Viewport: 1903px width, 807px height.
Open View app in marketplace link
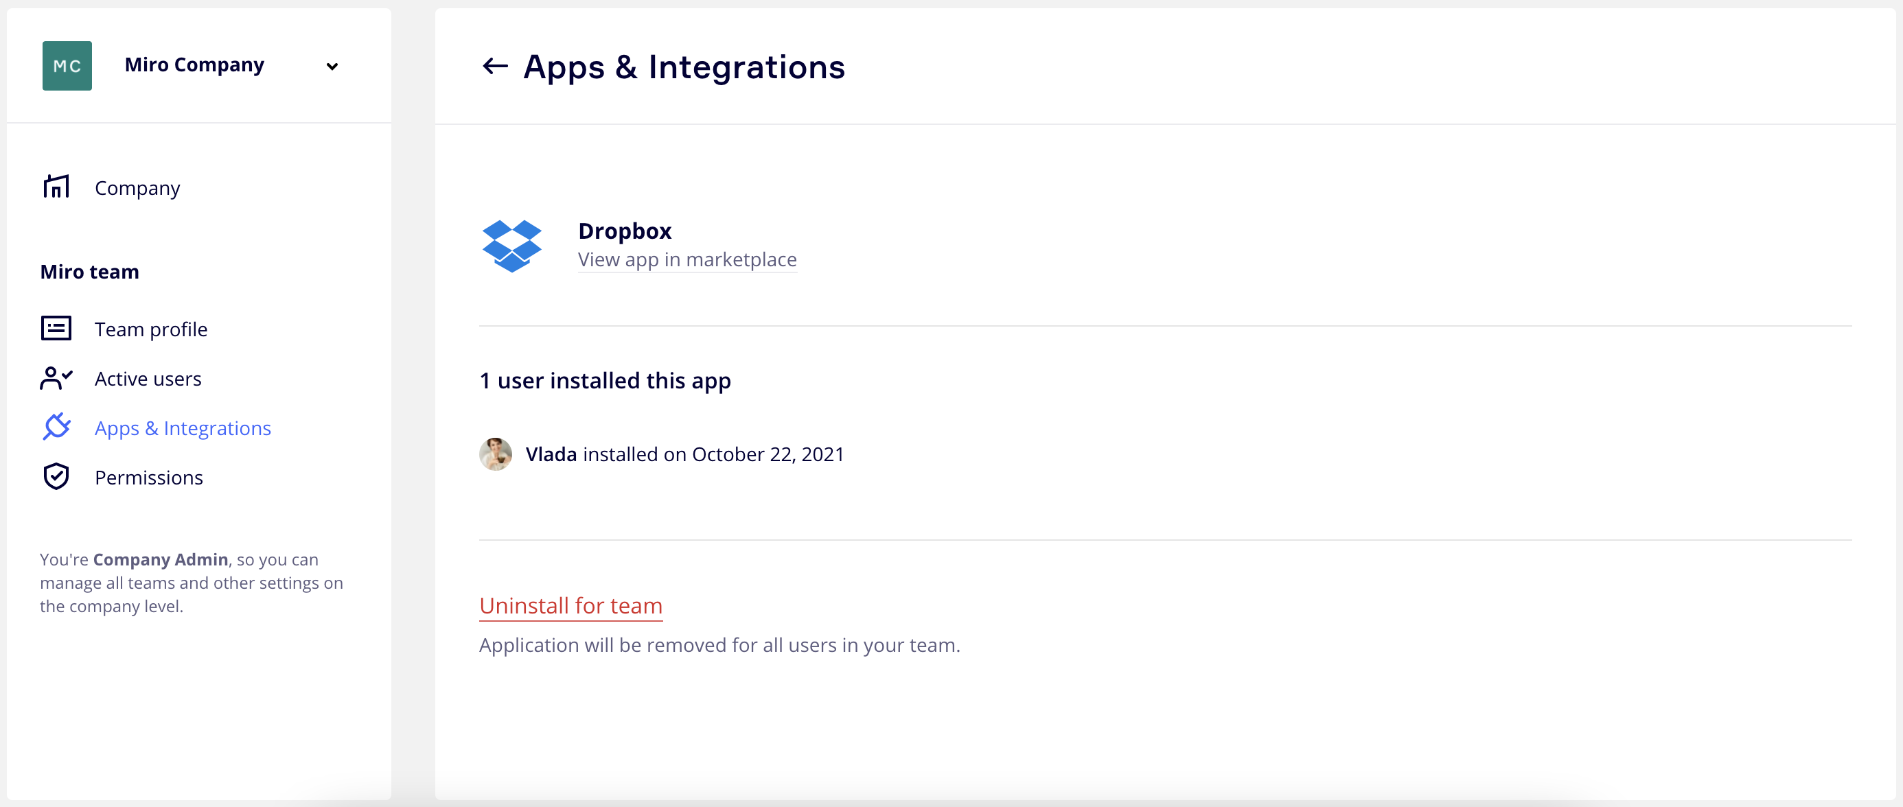687,260
